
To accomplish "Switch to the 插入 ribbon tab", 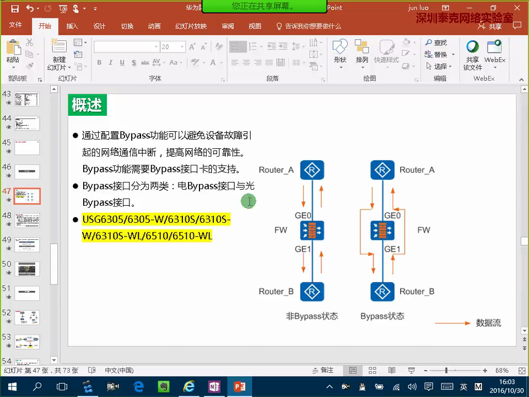I will [x=72, y=25].
